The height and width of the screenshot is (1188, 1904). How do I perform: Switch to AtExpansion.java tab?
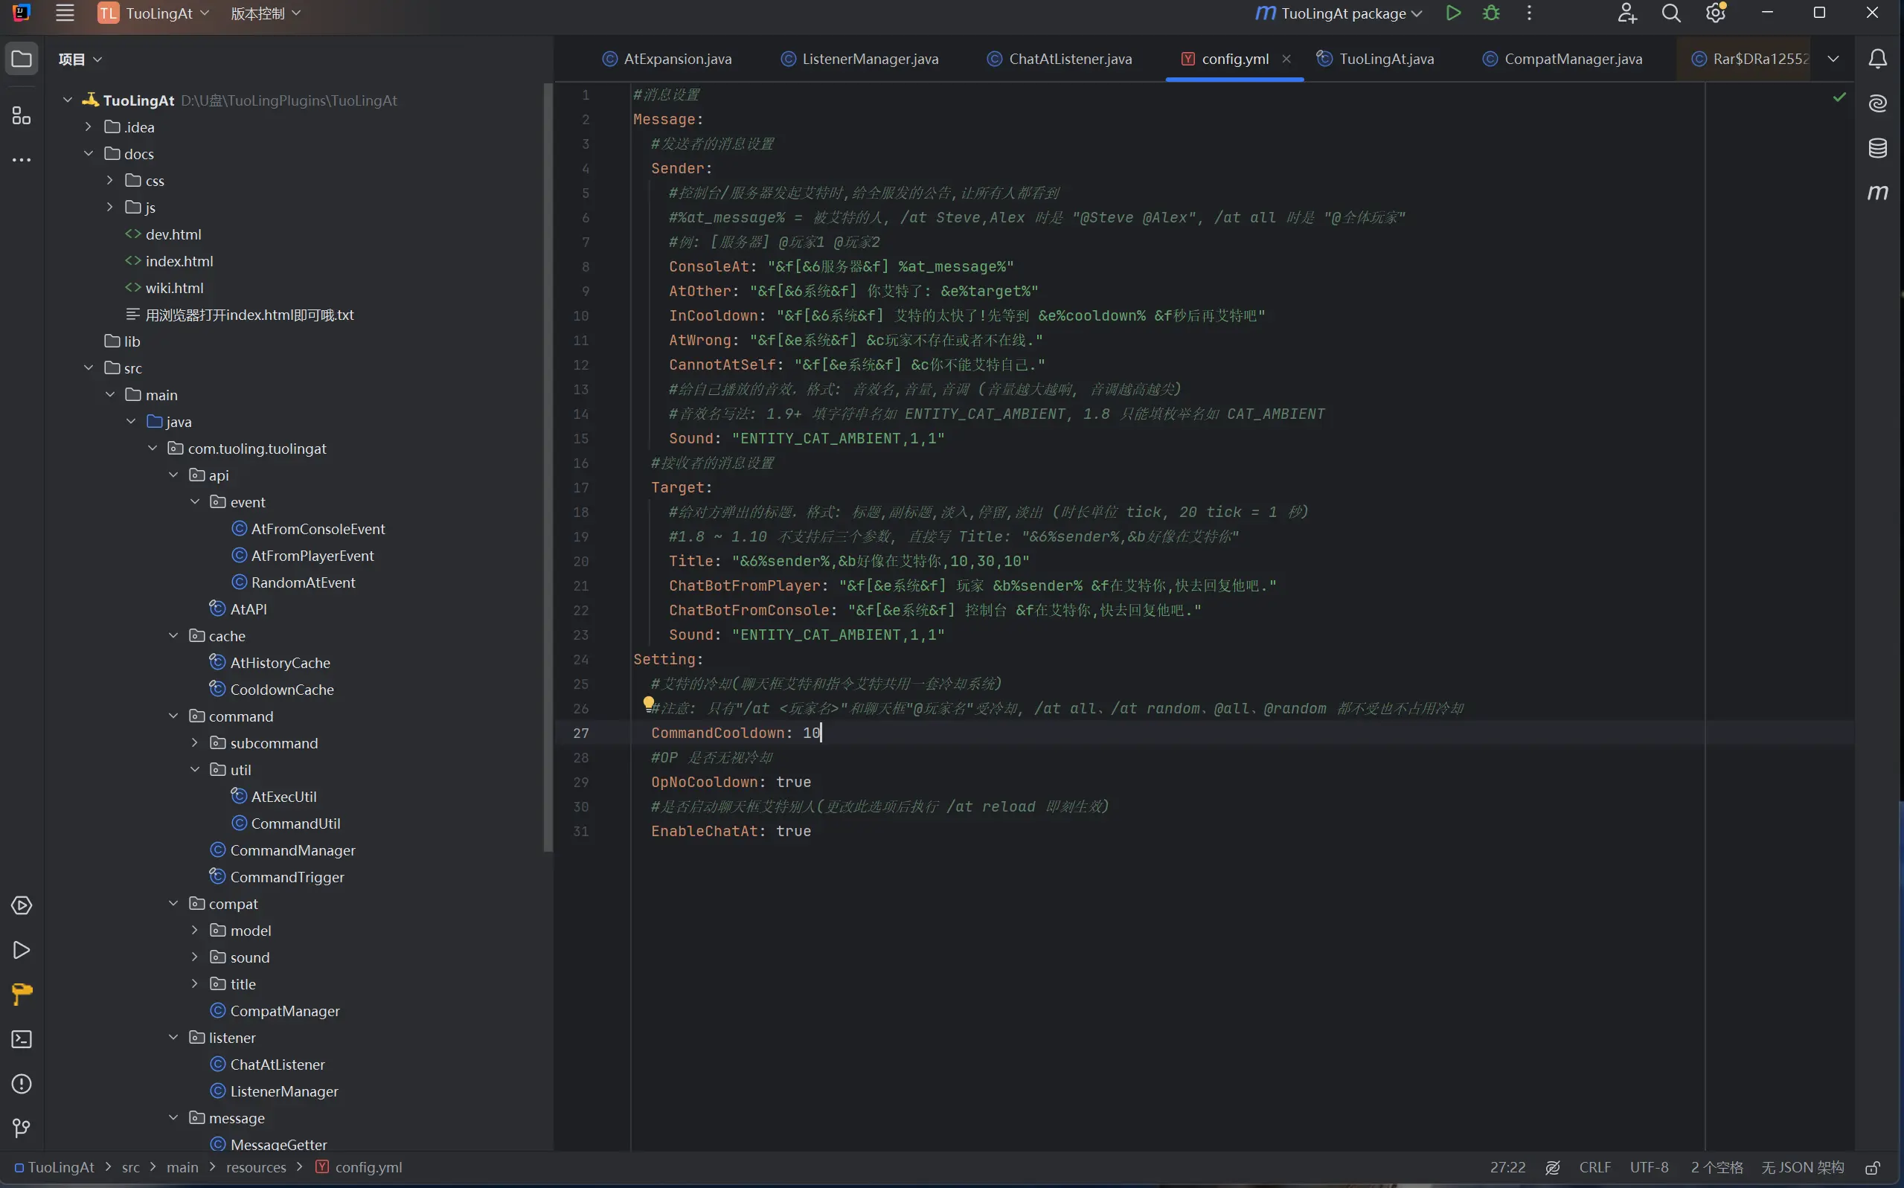pos(667,59)
